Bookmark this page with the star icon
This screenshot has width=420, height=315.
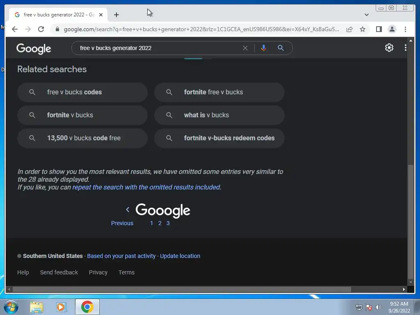click(363, 29)
